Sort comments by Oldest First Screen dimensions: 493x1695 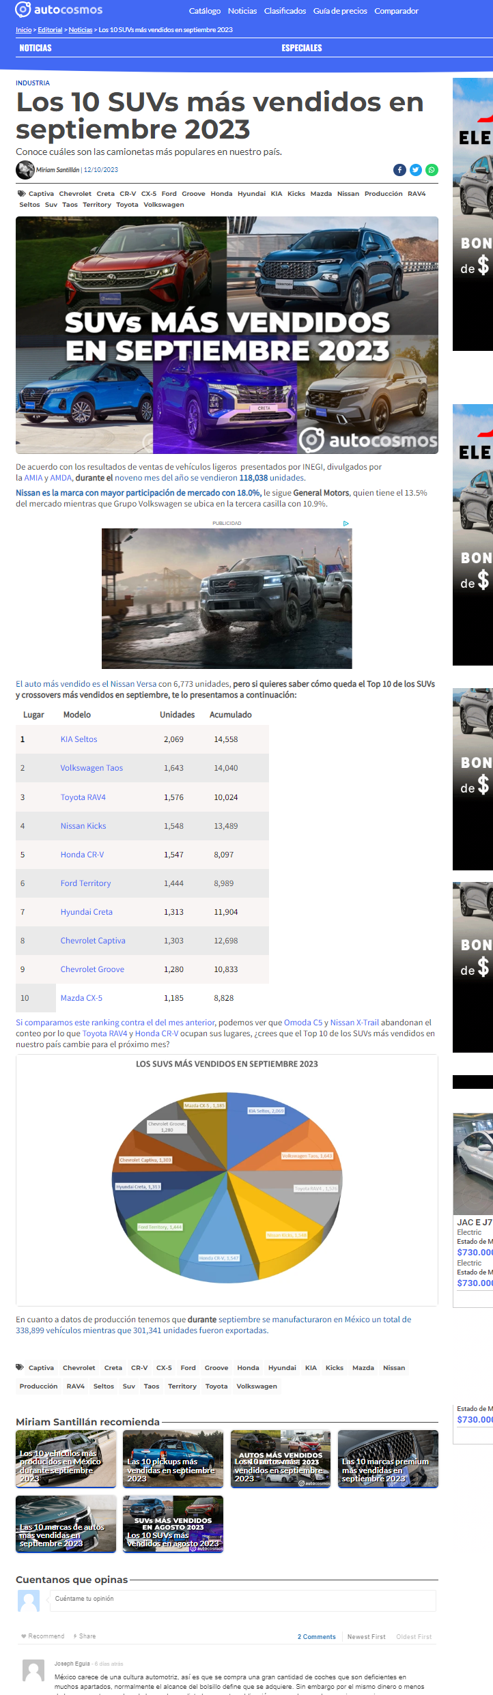coord(414,1637)
